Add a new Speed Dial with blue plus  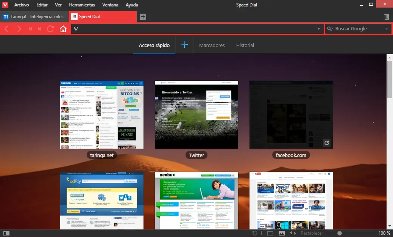(x=184, y=45)
